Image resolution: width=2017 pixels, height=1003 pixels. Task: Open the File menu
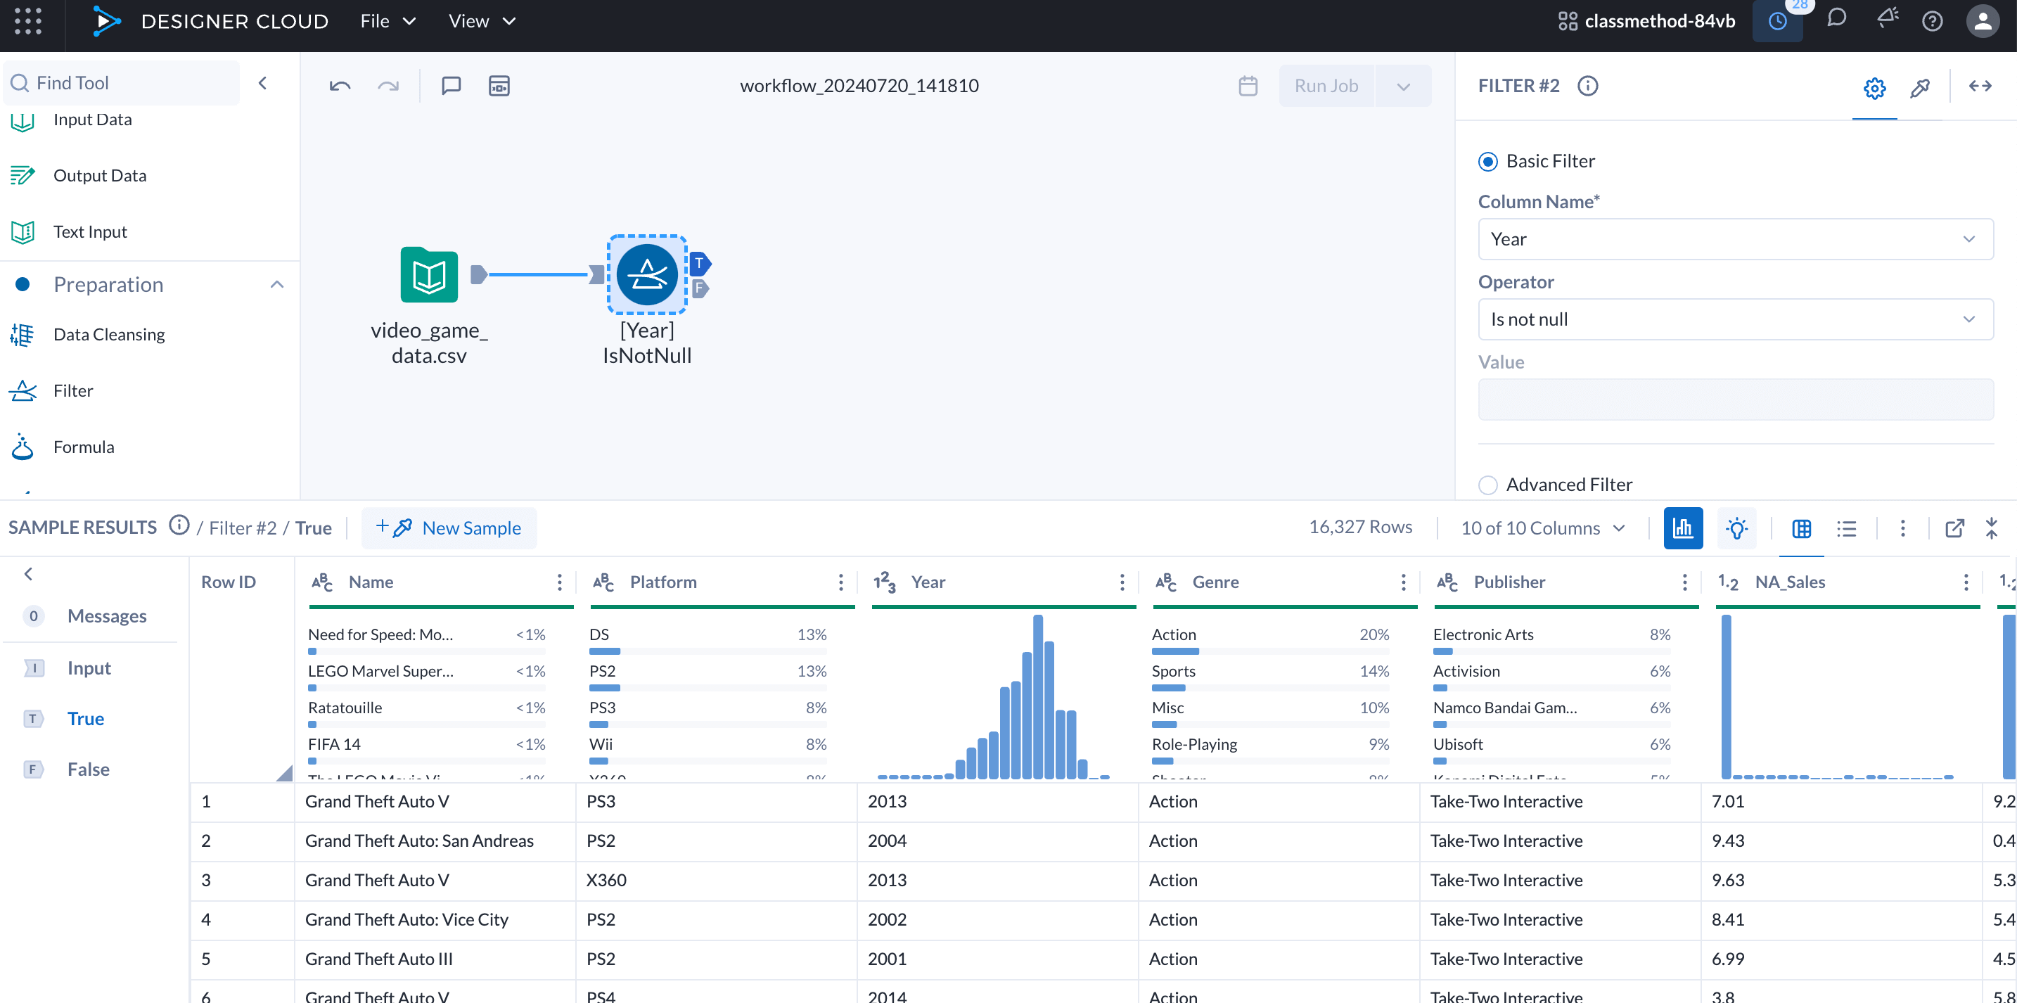point(388,21)
